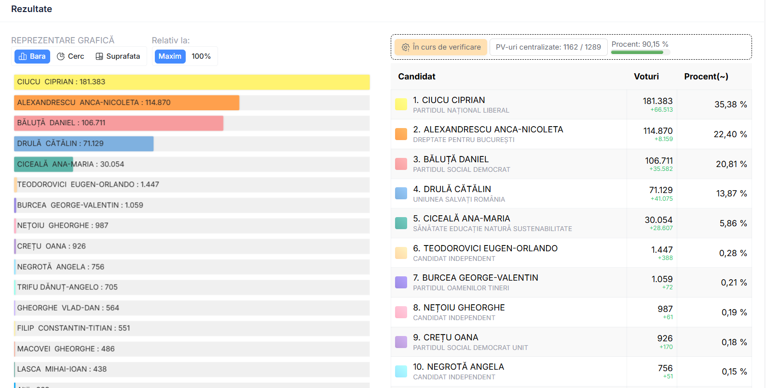Click the teal swatch for Ciceală Ana-Maria
This screenshot has width=766, height=388.
[401, 223]
